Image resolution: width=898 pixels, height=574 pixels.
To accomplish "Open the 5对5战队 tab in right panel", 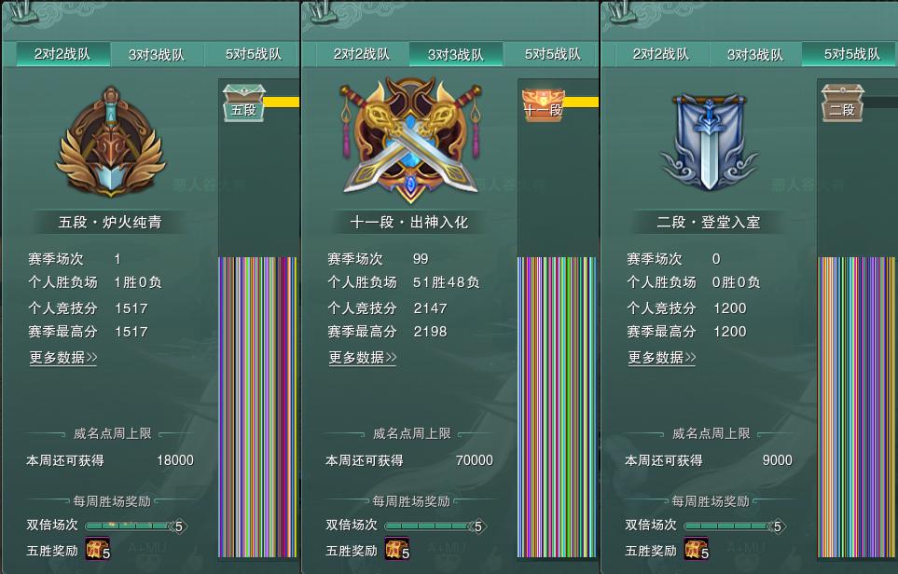I will pos(850,54).
